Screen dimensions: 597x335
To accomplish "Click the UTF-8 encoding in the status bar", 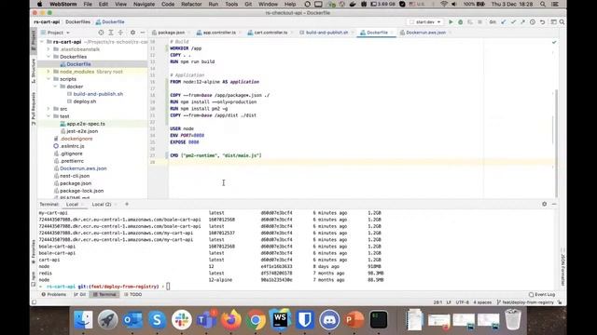I will click(462, 302).
